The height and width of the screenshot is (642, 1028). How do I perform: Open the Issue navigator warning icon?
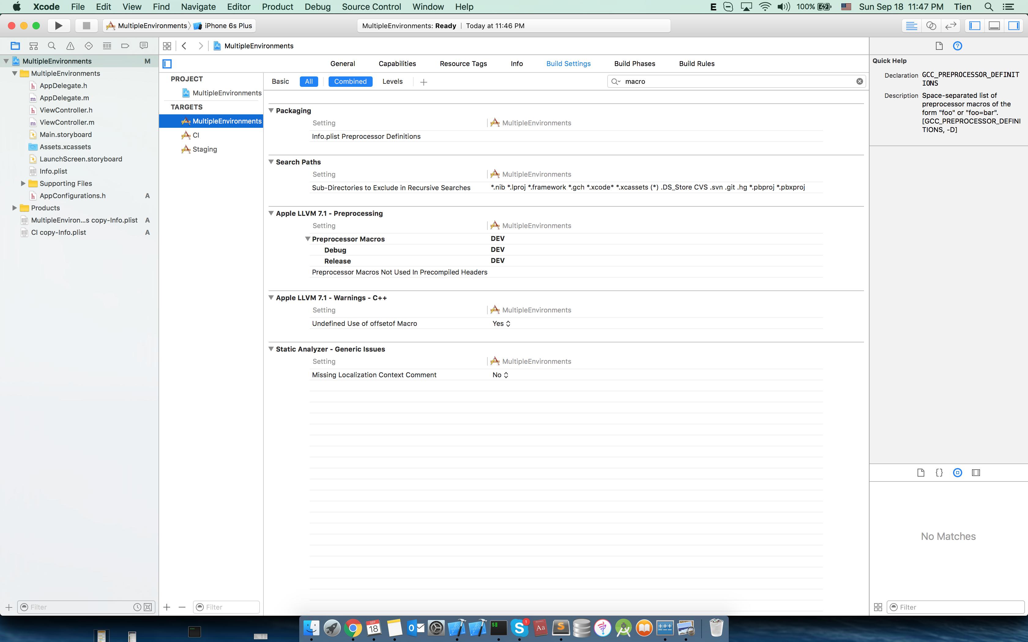pos(70,46)
